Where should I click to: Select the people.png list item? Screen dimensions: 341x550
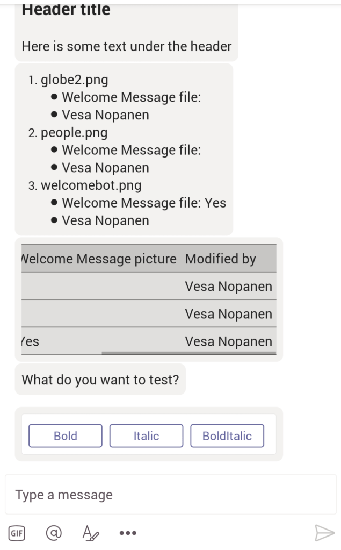(74, 133)
